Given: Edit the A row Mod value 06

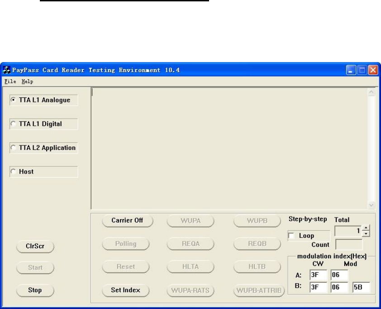Looking at the screenshot, I should point(339,275).
